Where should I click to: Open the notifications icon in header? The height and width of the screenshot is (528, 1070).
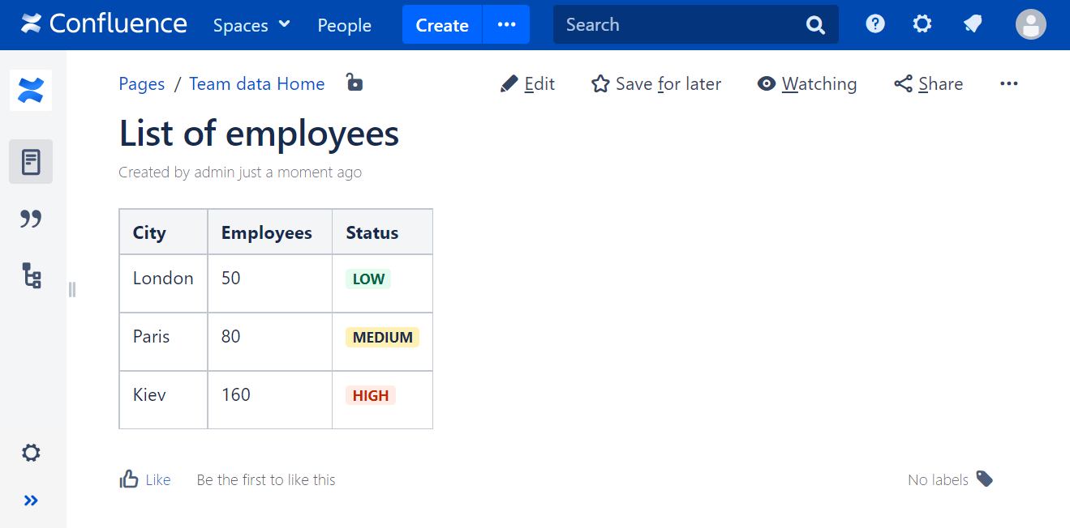[973, 24]
